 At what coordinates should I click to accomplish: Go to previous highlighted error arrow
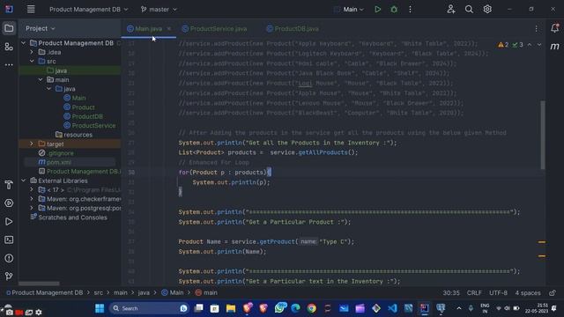pyautogui.click(x=530, y=45)
